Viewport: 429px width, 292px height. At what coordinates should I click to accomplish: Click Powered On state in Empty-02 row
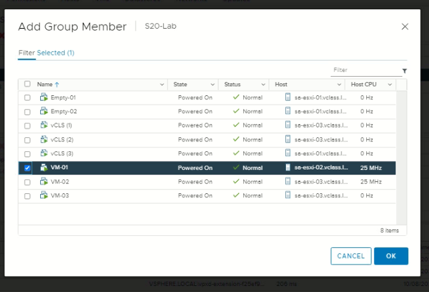point(195,111)
